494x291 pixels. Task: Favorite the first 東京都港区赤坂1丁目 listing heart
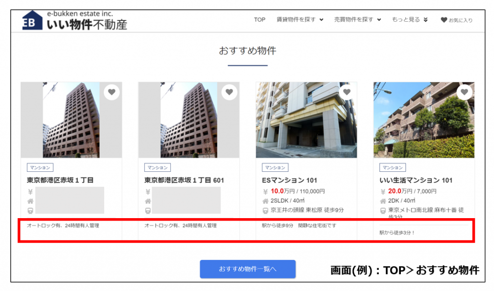tap(111, 92)
